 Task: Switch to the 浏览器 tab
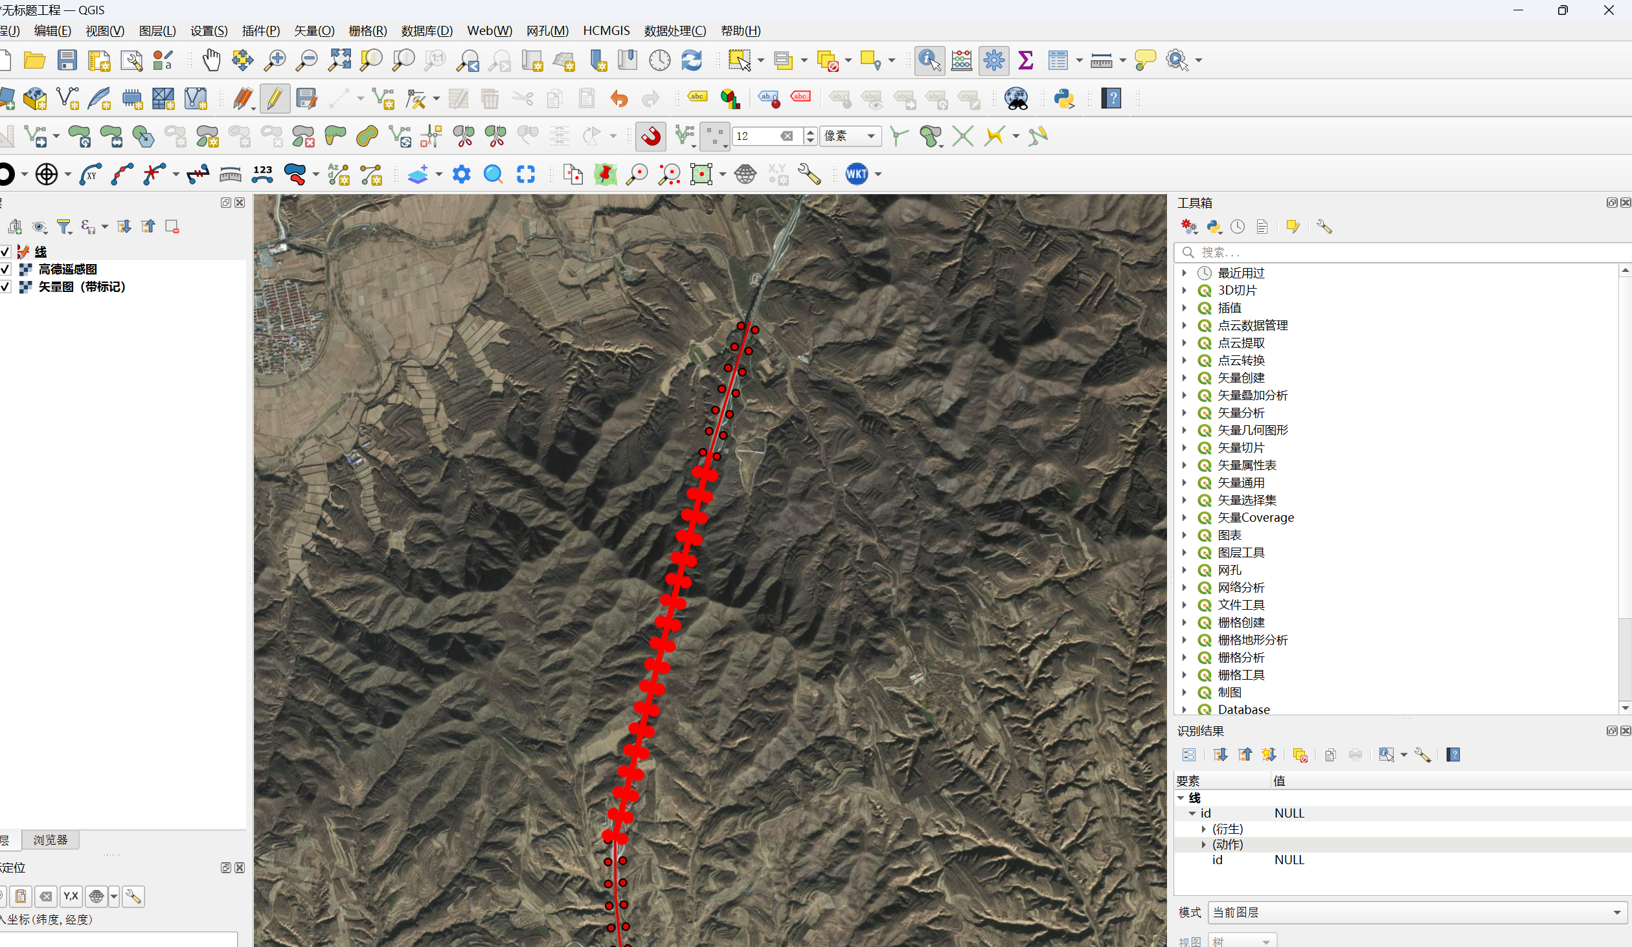click(x=51, y=840)
